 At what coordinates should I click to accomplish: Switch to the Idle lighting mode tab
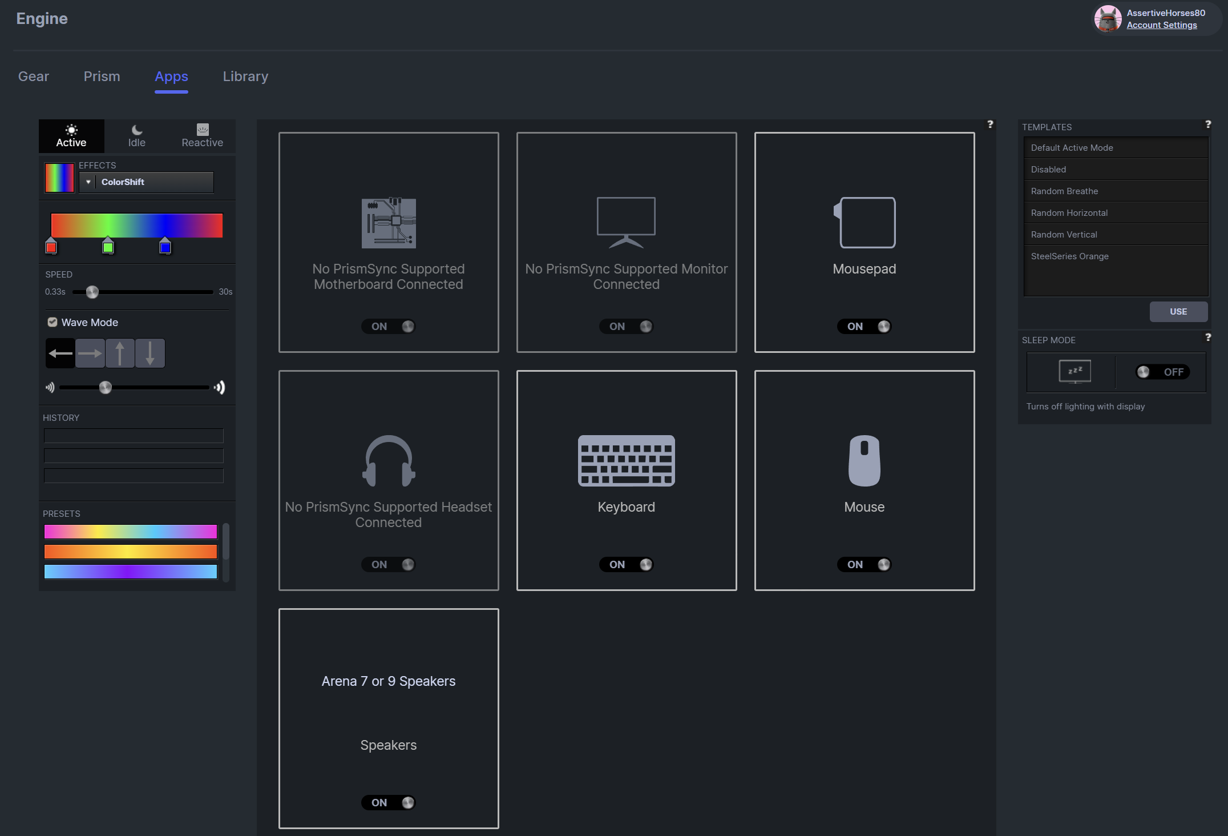[137, 136]
